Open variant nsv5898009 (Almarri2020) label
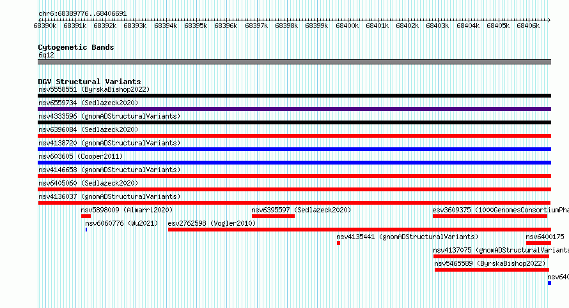The width and height of the screenshot is (569, 308). tap(127, 210)
